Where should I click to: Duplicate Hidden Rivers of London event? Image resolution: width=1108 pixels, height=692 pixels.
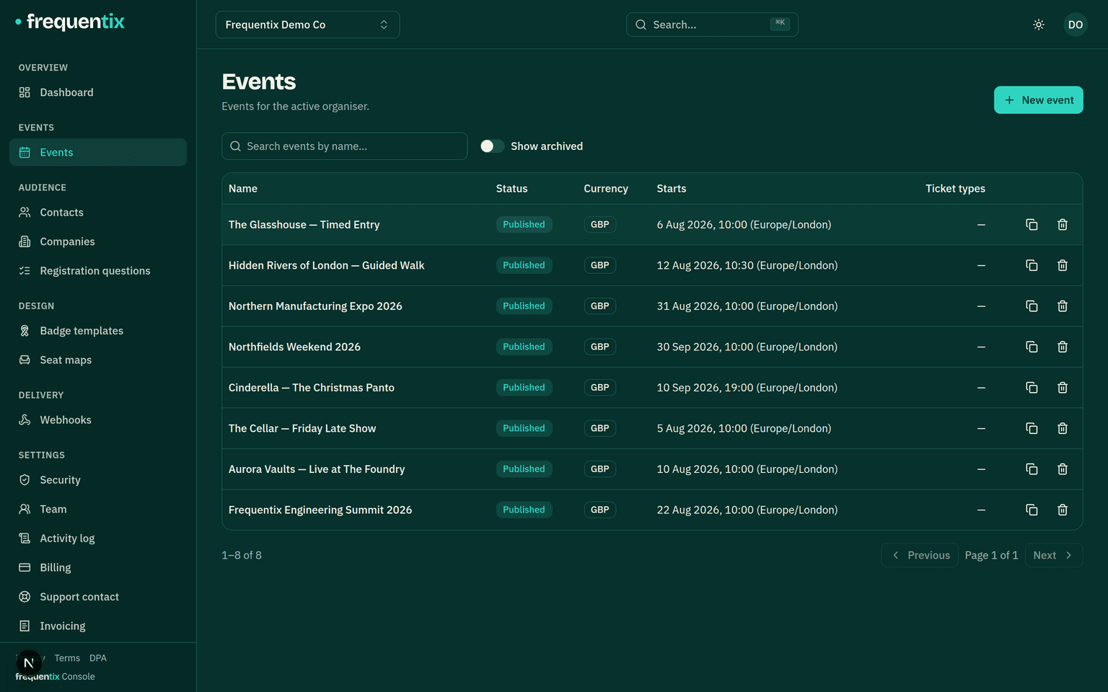(x=1032, y=265)
